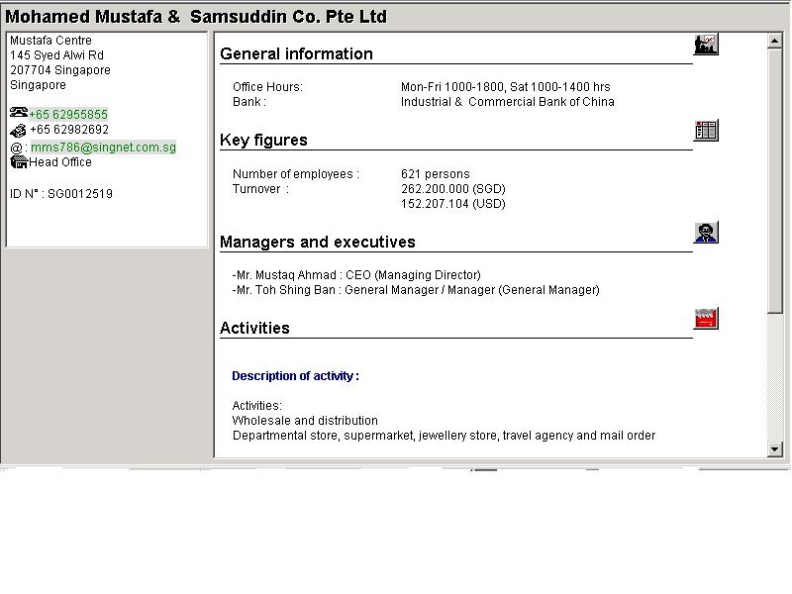The height and width of the screenshot is (594, 792).
Task: Click the Head Office building icon
Action: point(18,162)
